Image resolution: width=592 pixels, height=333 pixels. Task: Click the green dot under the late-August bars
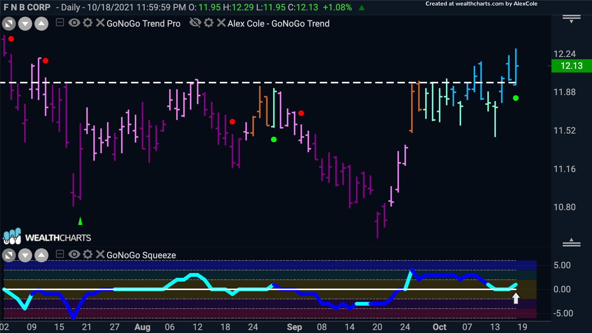(x=274, y=139)
